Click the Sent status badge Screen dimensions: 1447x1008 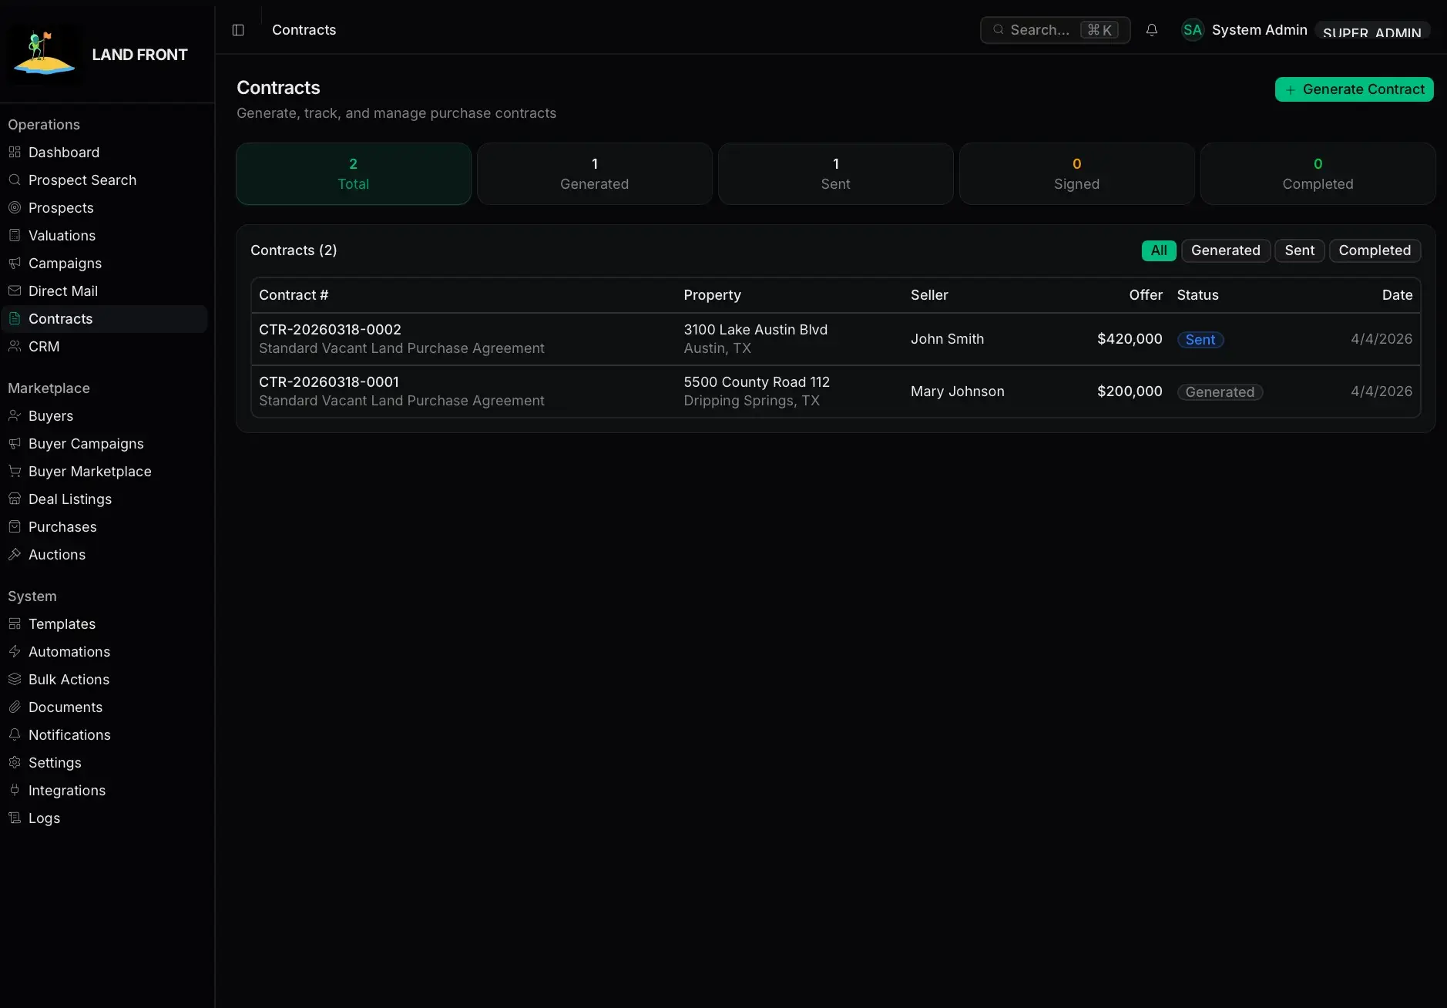[1200, 339]
